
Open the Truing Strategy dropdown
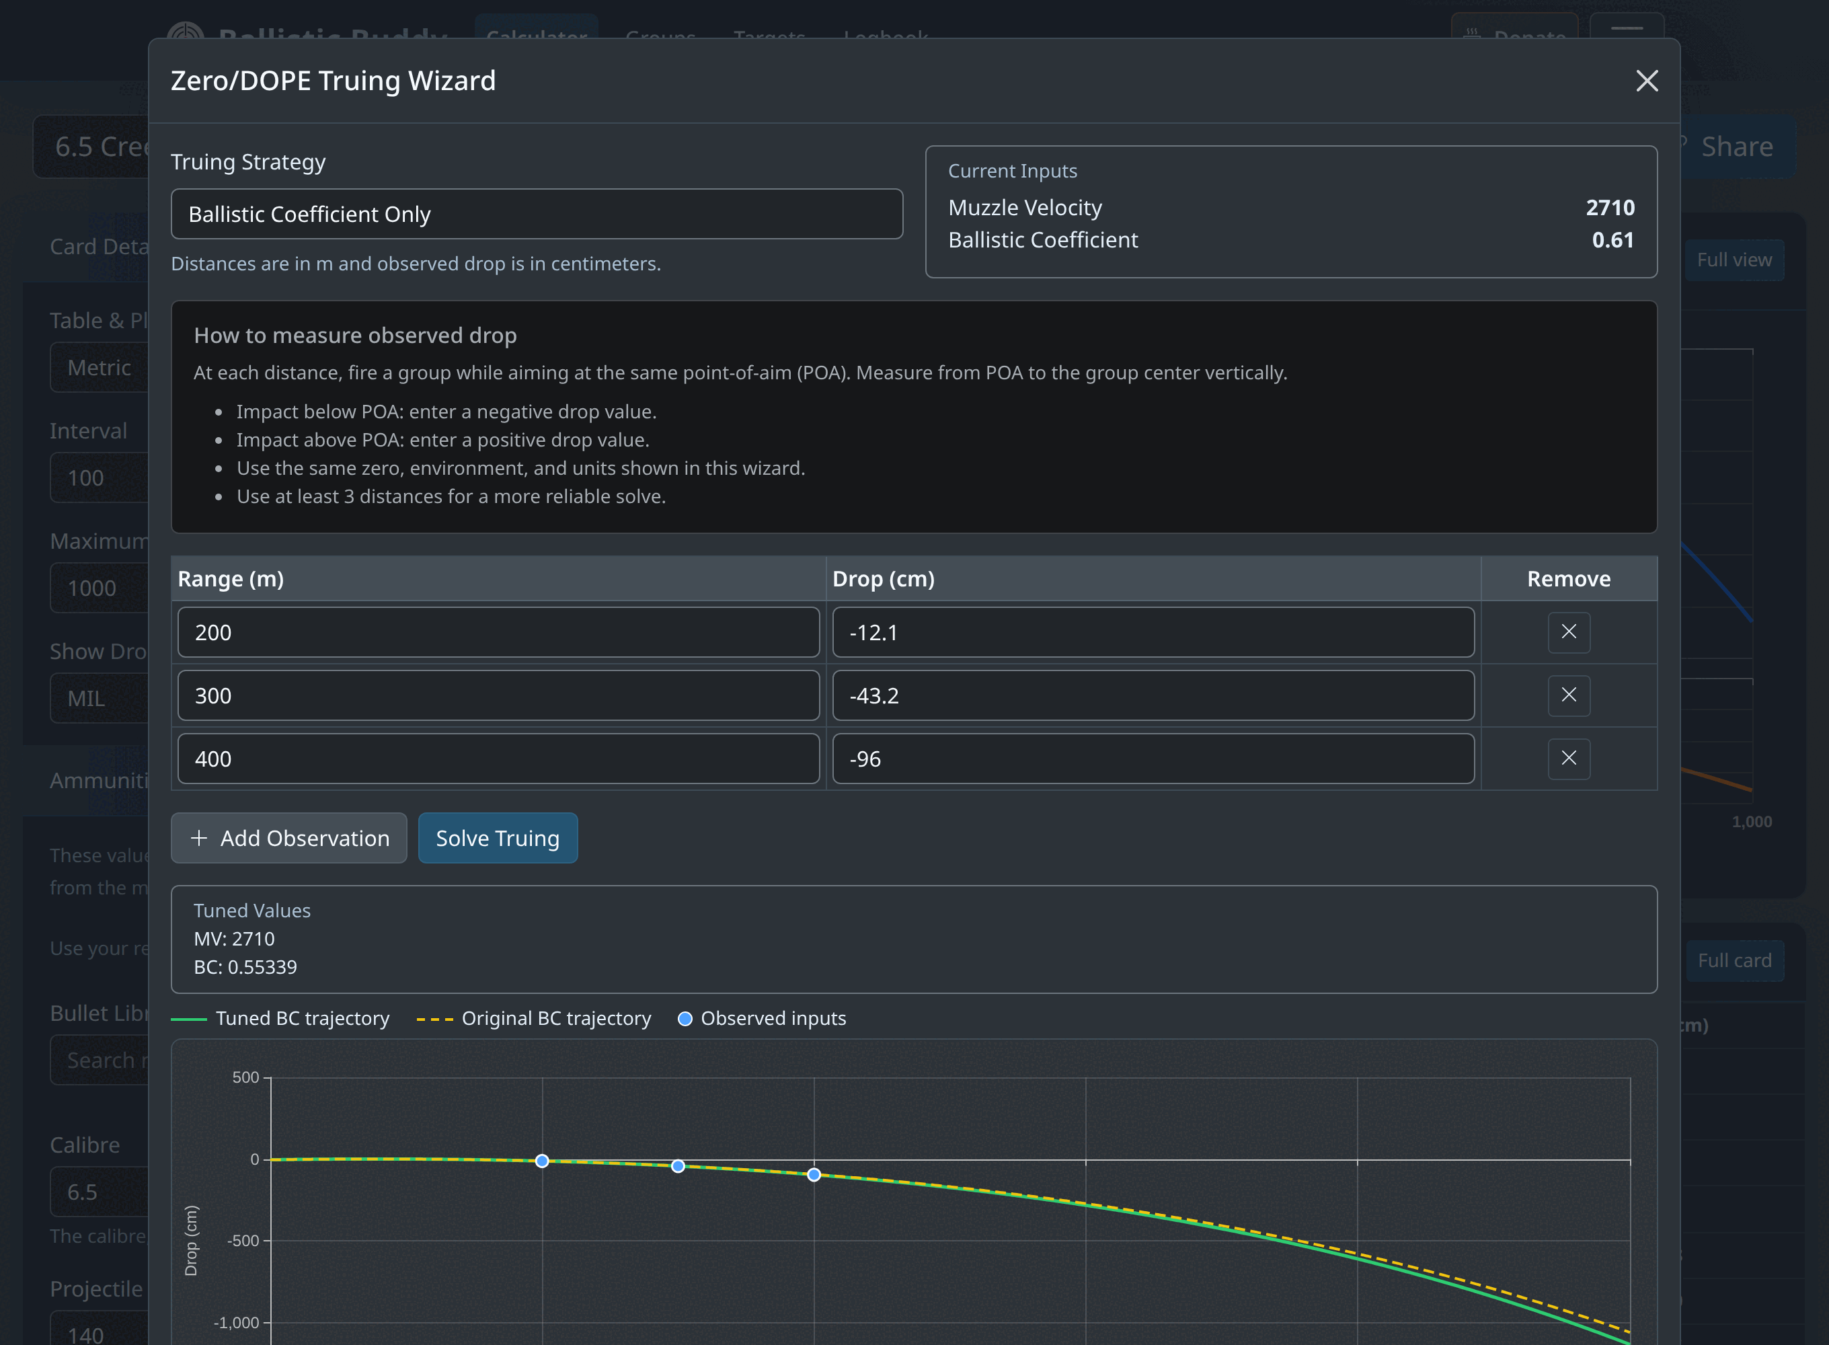tap(537, 214)
